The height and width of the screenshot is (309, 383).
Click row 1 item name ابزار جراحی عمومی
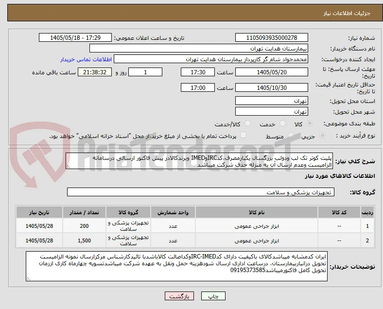(257, 226)
